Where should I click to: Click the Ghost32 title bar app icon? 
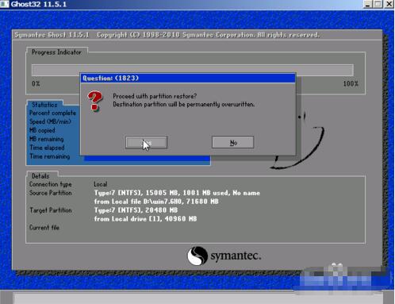[5, 4]
